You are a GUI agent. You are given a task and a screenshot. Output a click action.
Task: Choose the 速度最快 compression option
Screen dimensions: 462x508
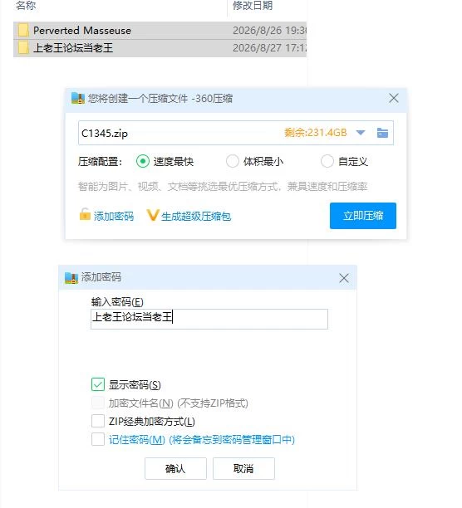click(x=143, y=161)
